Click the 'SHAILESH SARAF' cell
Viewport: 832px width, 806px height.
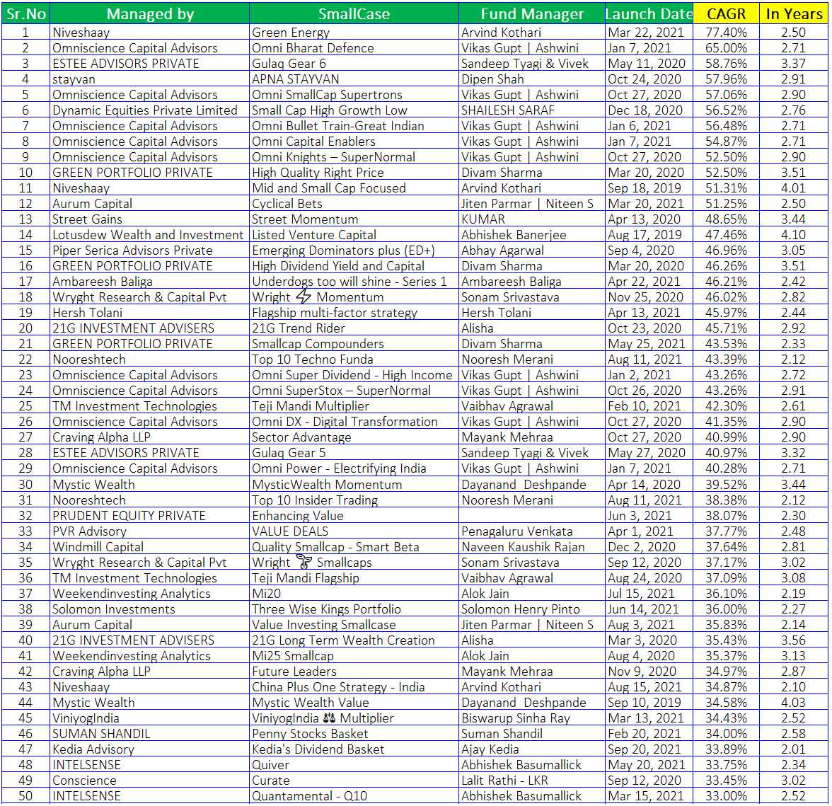tap(532, 110)
